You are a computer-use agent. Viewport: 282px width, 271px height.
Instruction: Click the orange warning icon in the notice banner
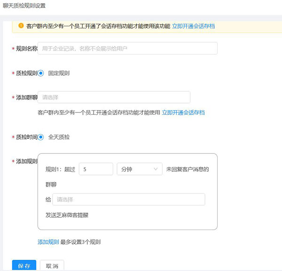(21, 26)
